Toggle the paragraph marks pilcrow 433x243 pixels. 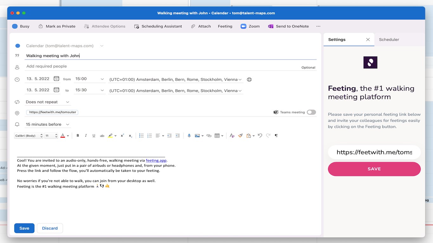(x=276, y=136)
